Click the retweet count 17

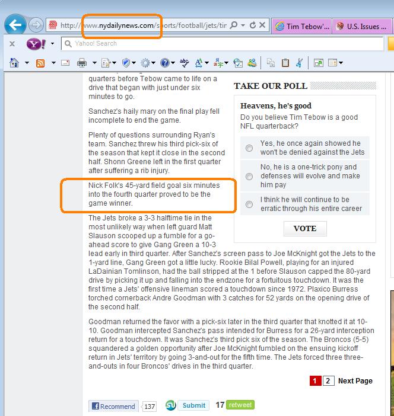click(x=220, y=405)
